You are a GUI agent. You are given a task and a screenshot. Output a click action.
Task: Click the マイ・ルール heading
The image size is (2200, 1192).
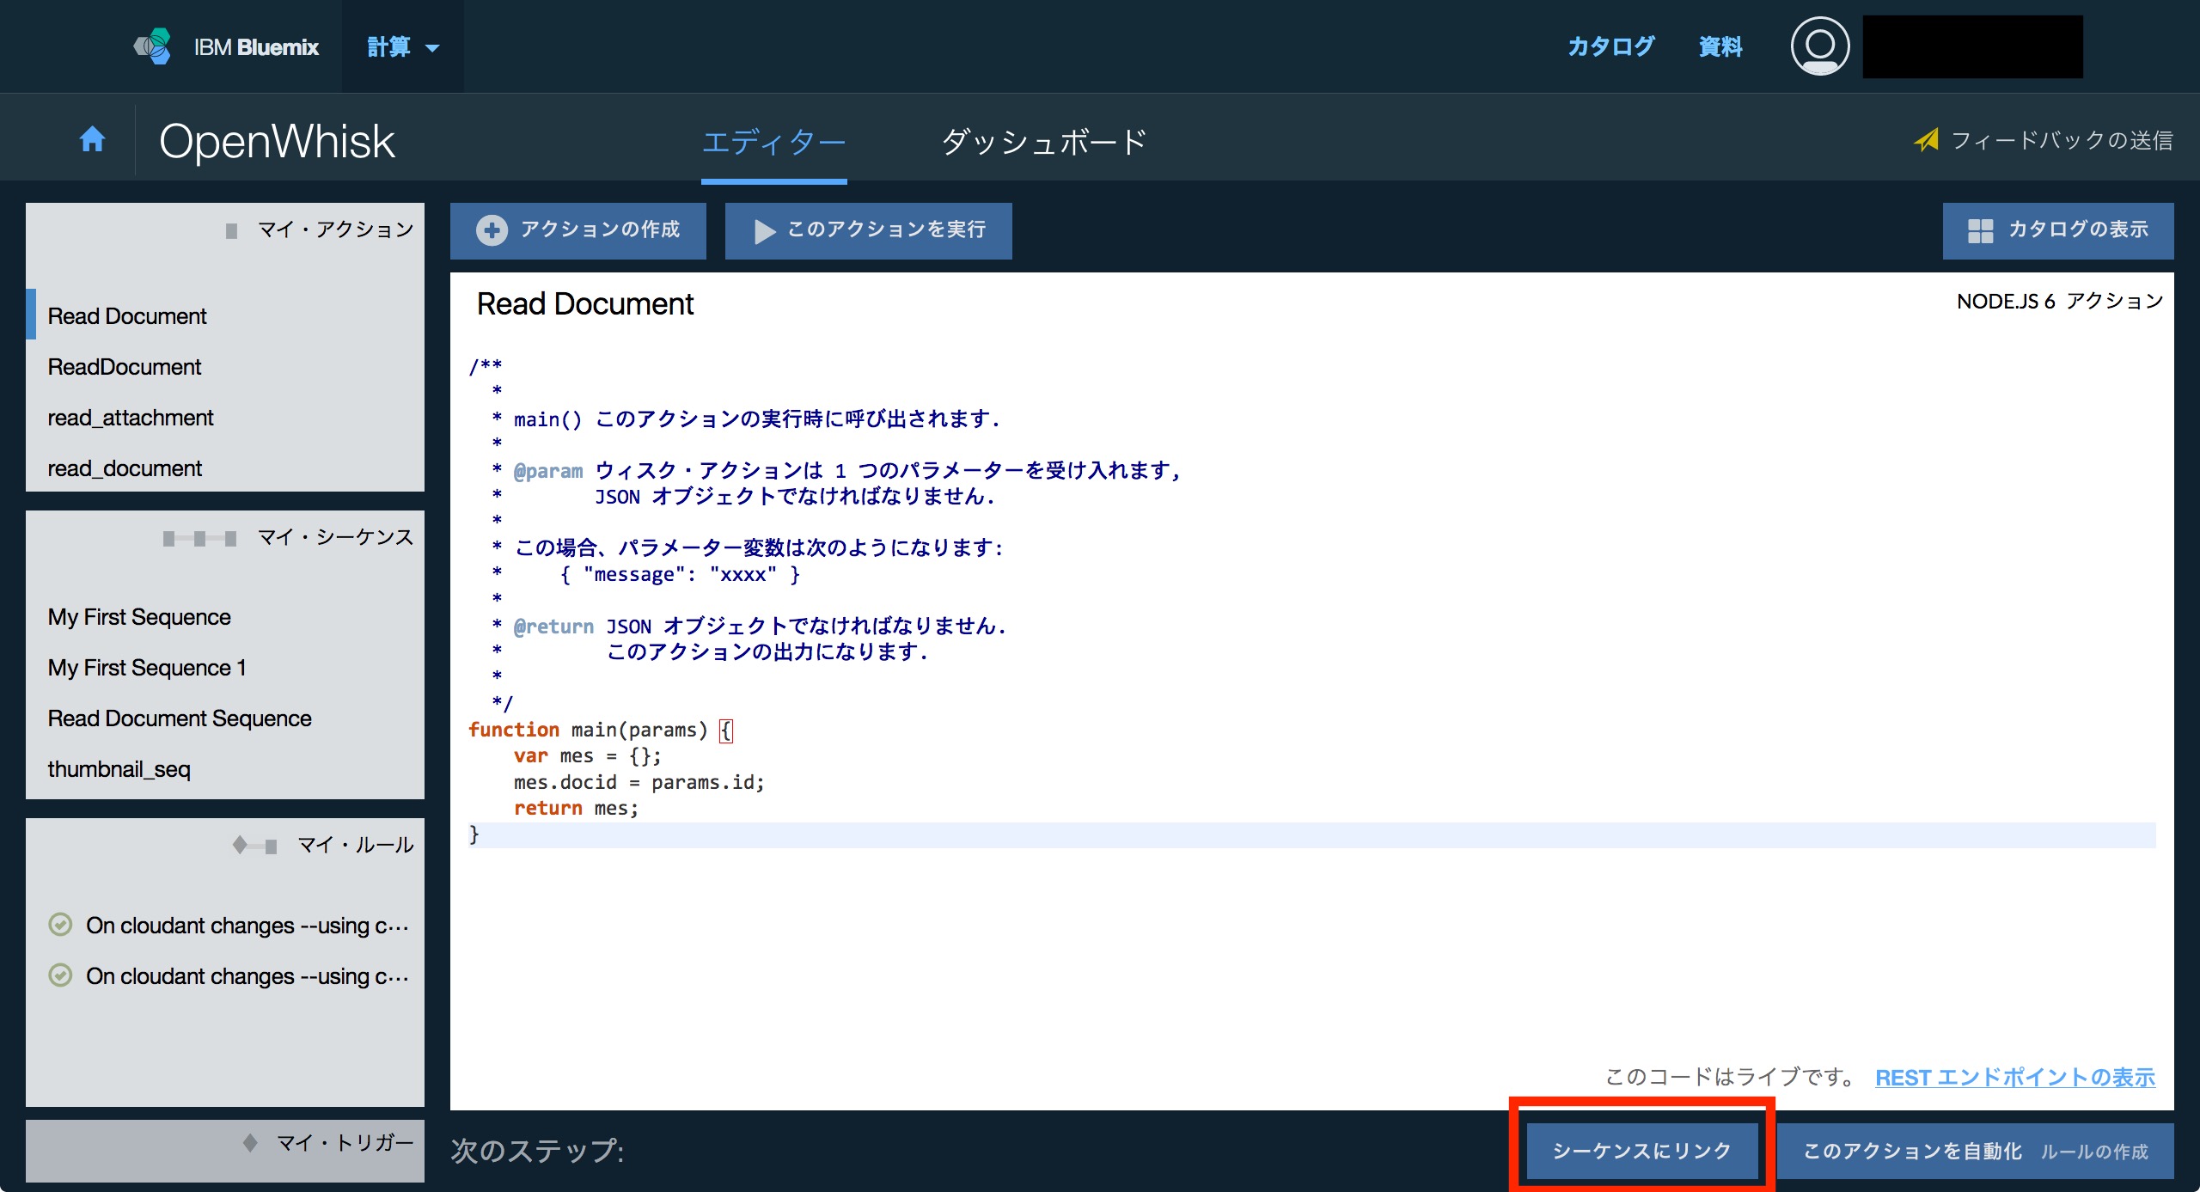(356, 845)
